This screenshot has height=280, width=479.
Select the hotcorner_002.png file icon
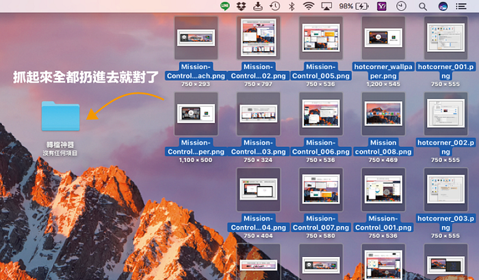point(445,114)
